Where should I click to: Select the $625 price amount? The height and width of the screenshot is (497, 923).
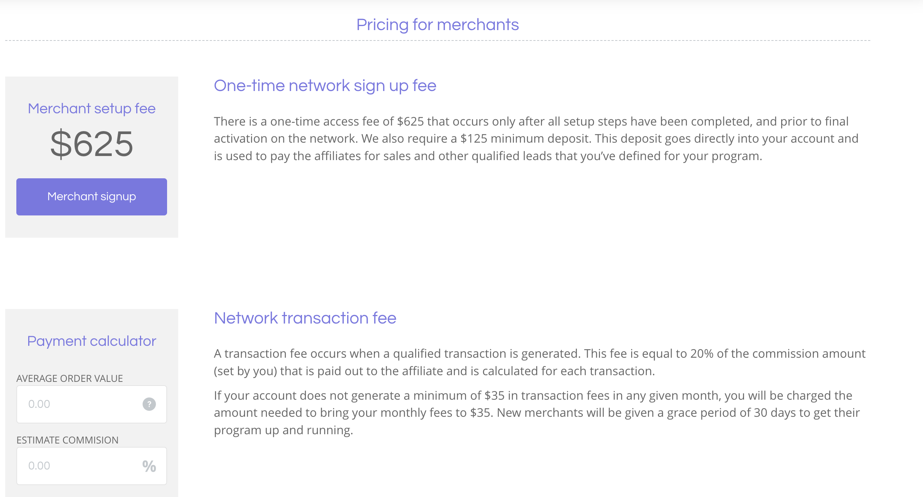(92, 144)
